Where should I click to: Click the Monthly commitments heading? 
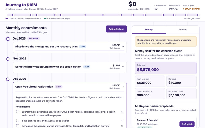coord(26,28)
